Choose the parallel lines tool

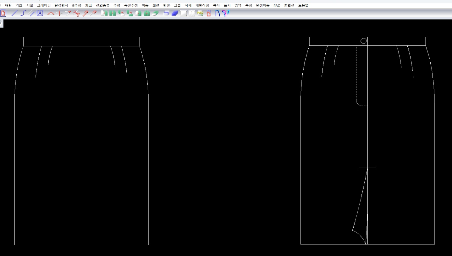pyautogui.click(x=31, y=13)
